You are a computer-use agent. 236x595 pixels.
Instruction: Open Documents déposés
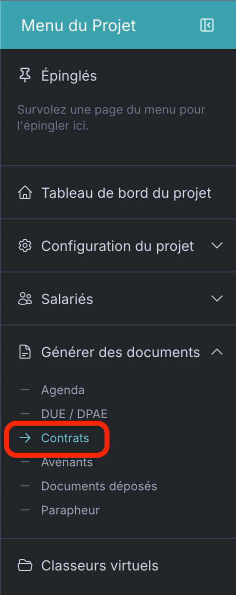99,486
